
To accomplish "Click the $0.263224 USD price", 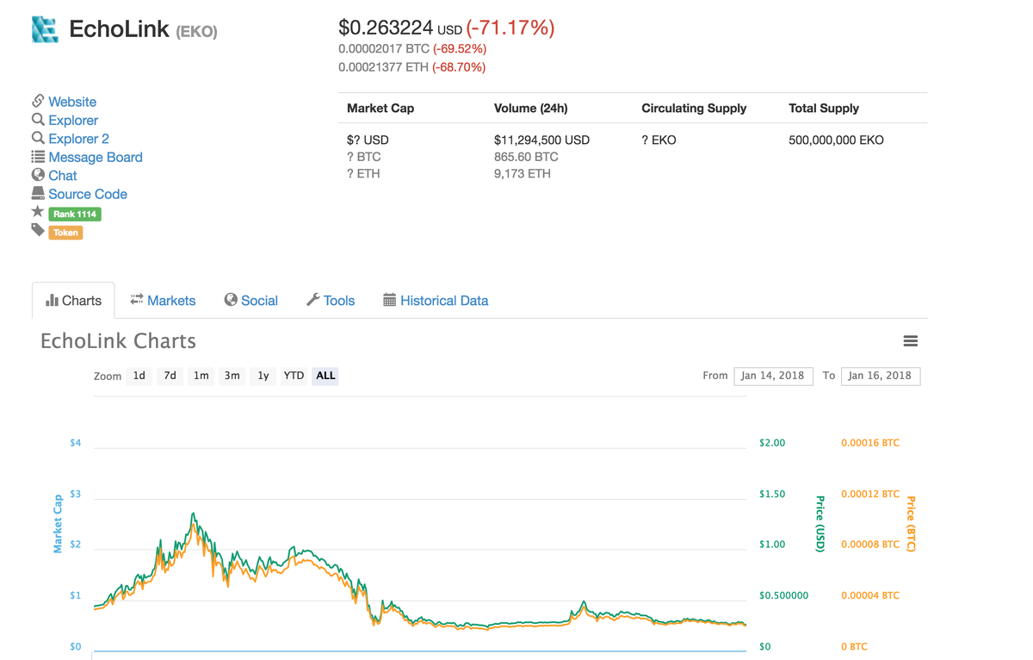I will tap(400, 28).
